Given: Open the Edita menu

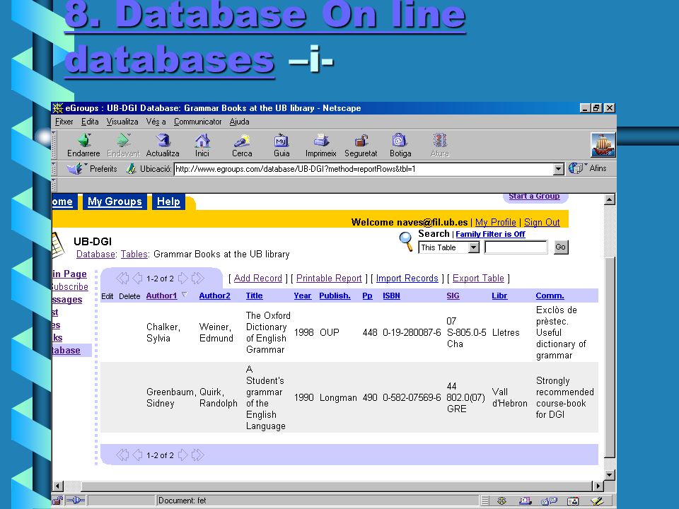Looking at the screenshot, I should point(90,122).
